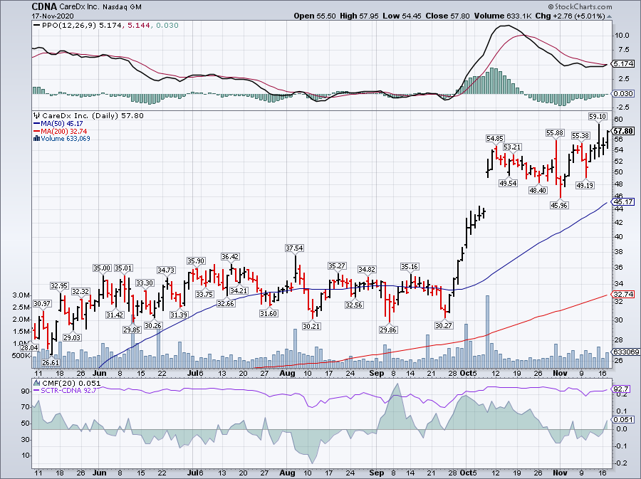
Task: Click the 29.85 June low label
Action: [x=132, y=330]
